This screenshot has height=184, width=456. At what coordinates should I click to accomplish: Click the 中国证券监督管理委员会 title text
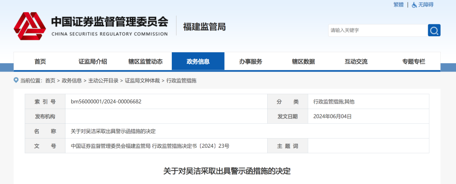110,21
